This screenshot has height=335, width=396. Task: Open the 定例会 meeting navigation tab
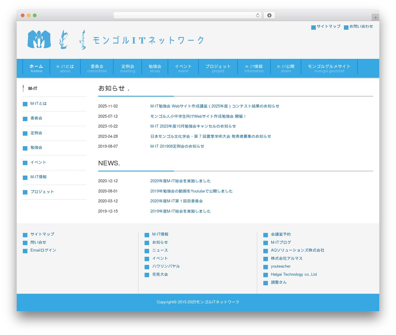click(127, 68)
